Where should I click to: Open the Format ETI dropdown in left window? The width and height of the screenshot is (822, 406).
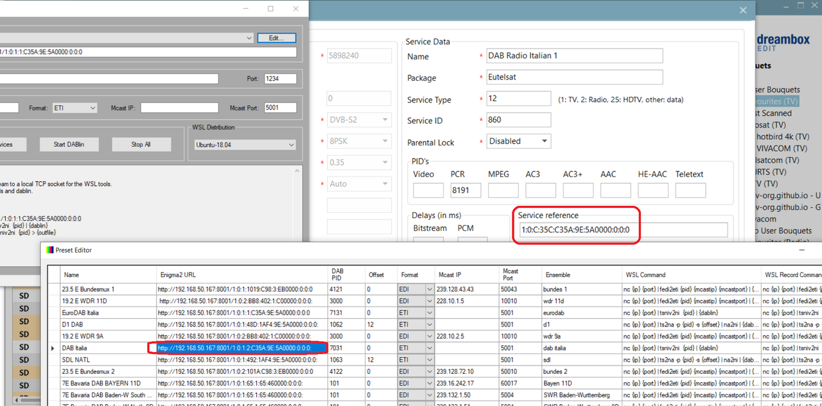pyautogui.click(x=92, y=108)
